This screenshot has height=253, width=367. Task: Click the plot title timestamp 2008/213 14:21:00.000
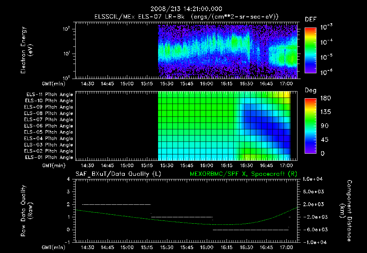coord(186,9)
